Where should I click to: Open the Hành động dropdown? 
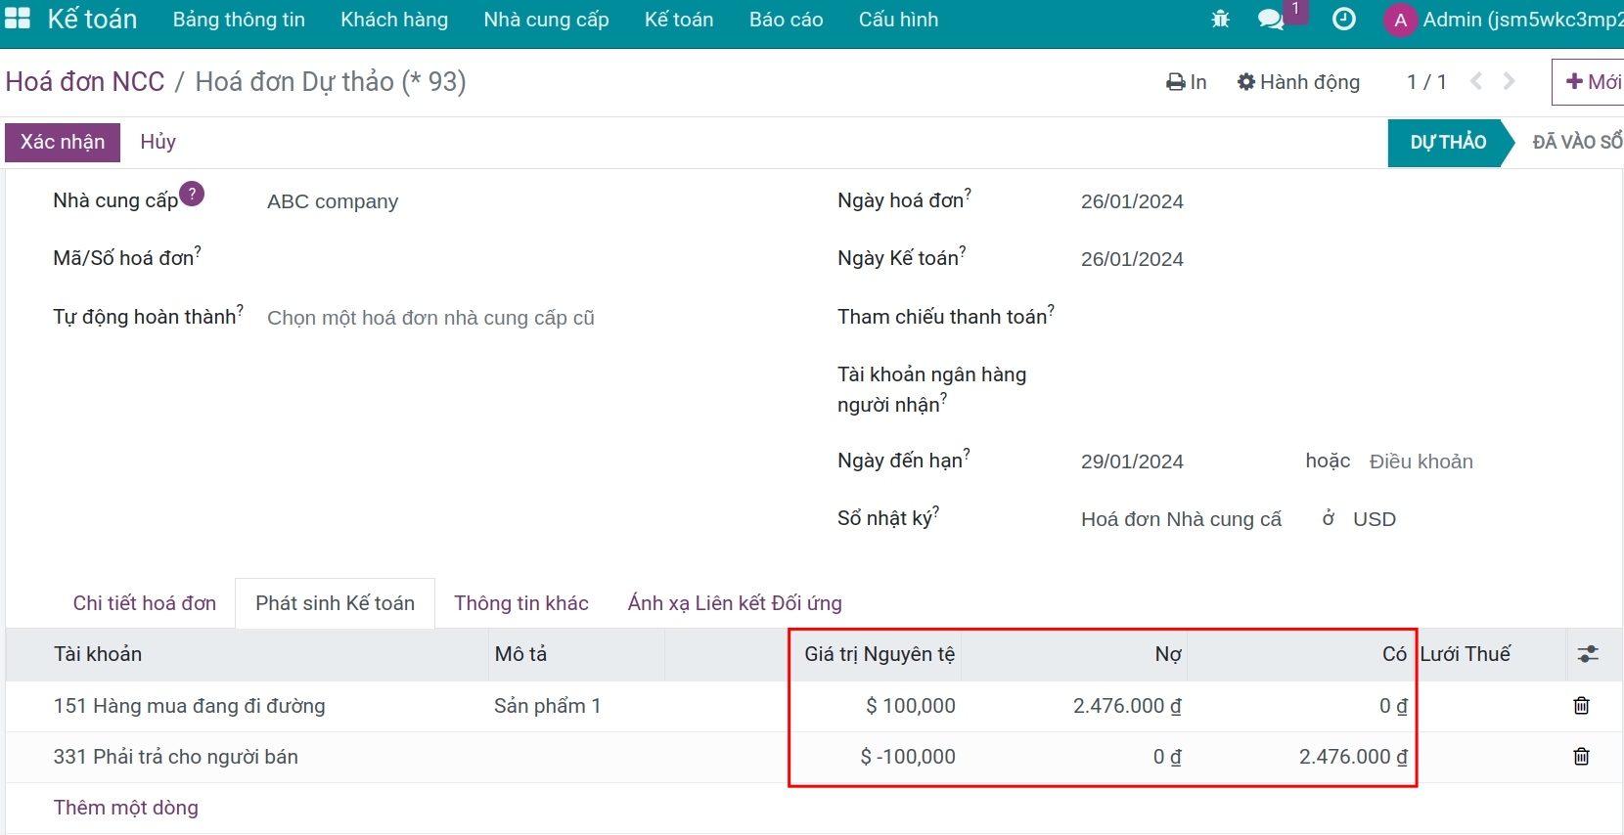1298,82
